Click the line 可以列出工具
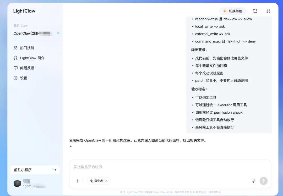The height and width of the screenshot is (196, 283). [206, 98]
